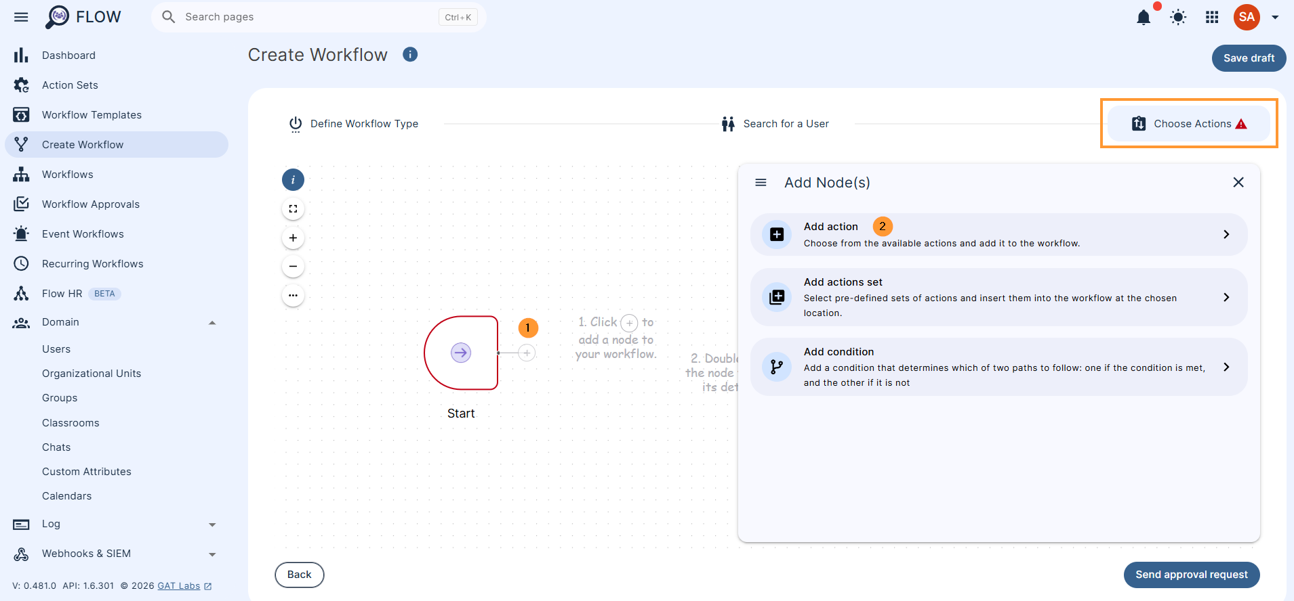
Task: Open Workflows page
Action: tap(117, 175)
